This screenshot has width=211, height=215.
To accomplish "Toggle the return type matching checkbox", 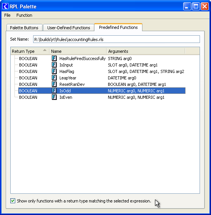I will pos(13,201).
